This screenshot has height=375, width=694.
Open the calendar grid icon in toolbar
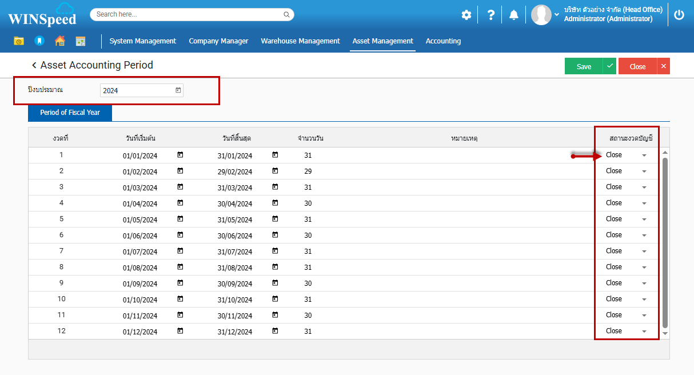pos(80,41)
